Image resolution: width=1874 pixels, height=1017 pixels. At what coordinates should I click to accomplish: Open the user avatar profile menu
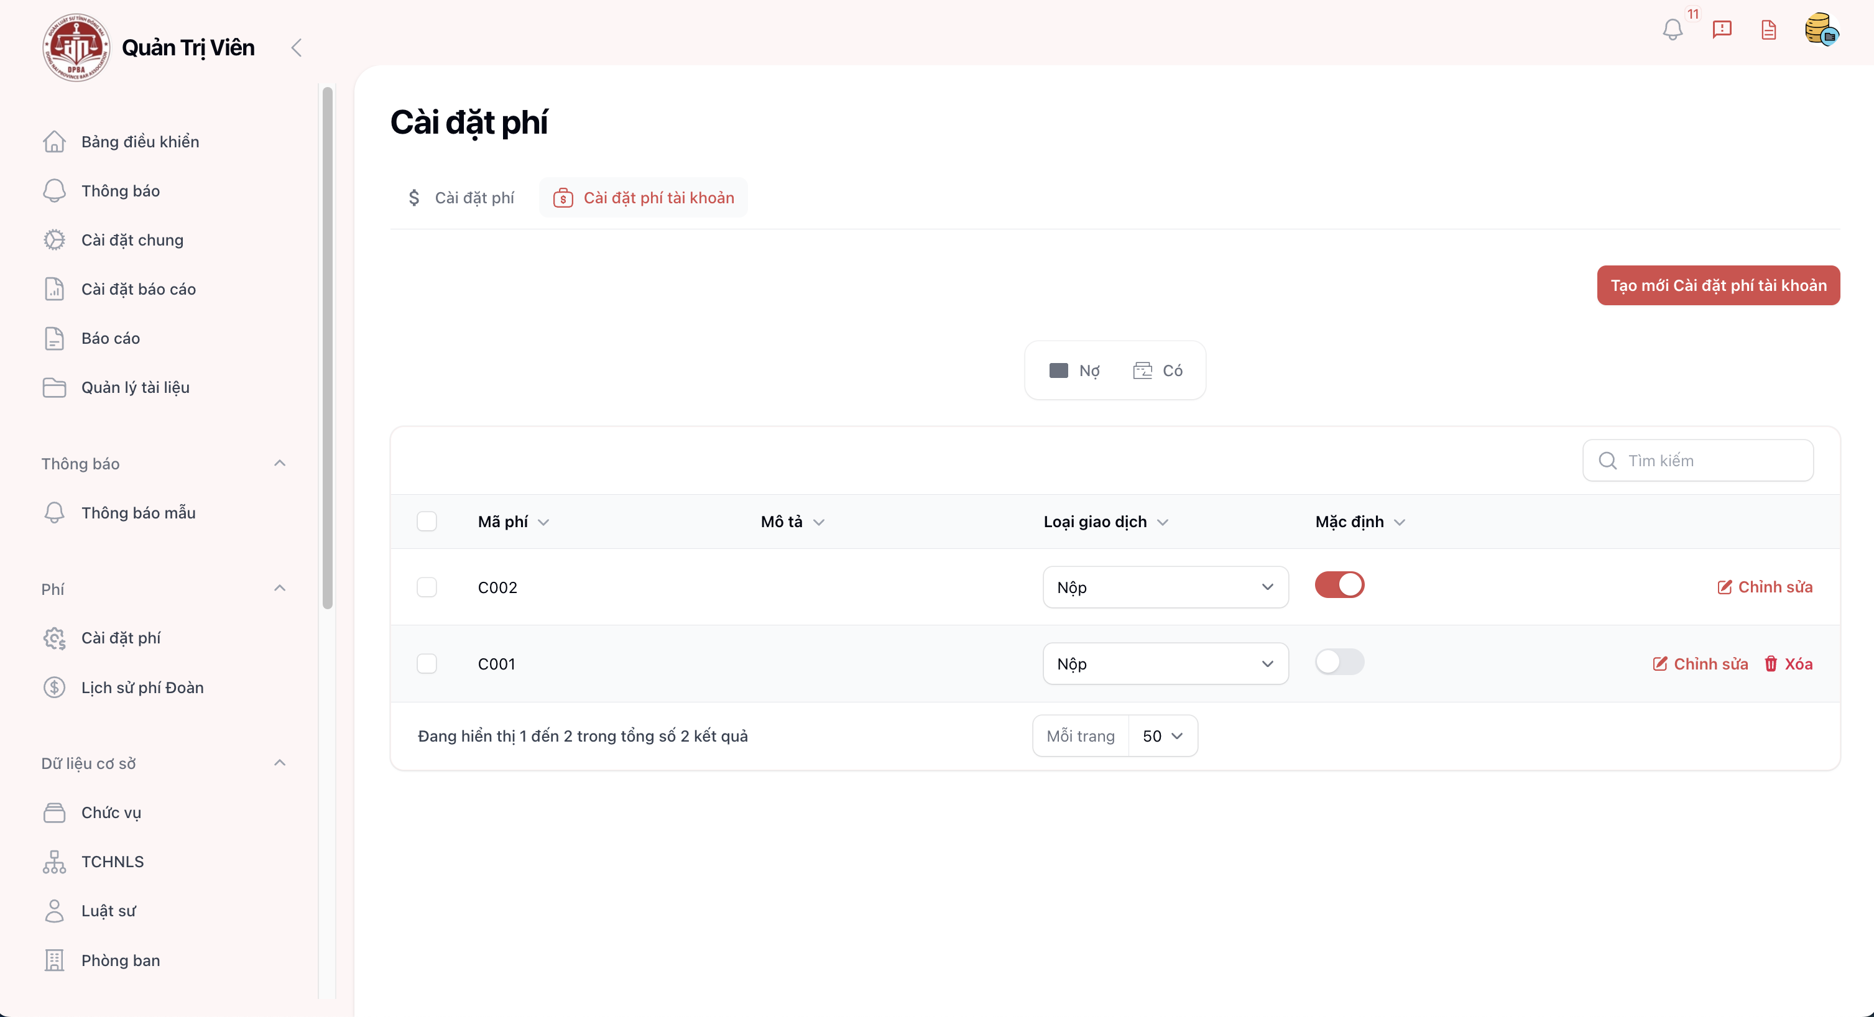pos(1821,30)
